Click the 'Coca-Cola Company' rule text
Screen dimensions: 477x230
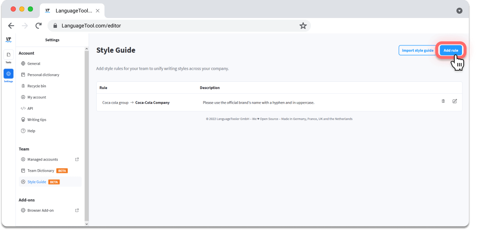click(x=152, y=103)
